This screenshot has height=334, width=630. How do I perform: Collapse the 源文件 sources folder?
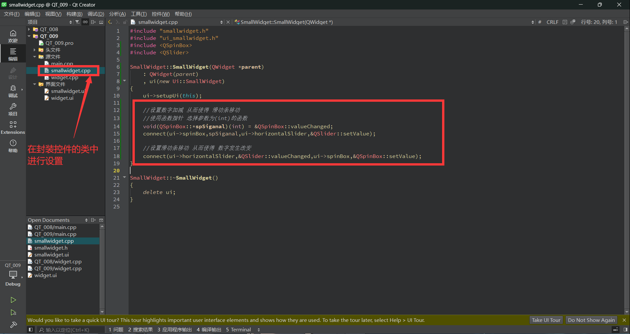point(35,57)
